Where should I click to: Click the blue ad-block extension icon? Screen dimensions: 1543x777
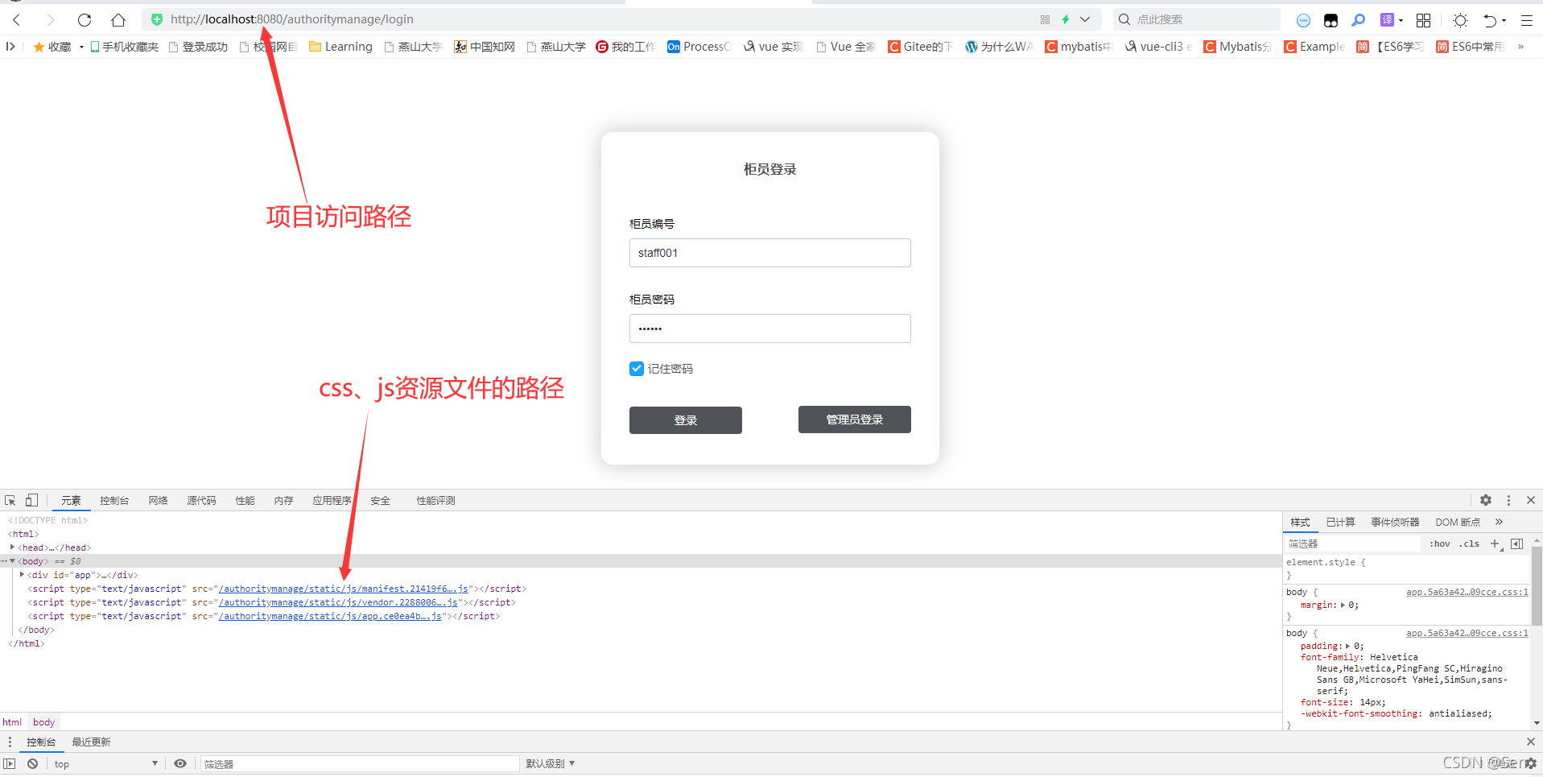pyautogui.click(x=1304, y=20)
